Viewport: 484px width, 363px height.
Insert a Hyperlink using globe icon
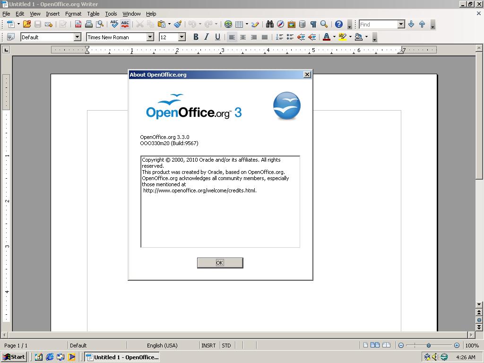[228, 24]
